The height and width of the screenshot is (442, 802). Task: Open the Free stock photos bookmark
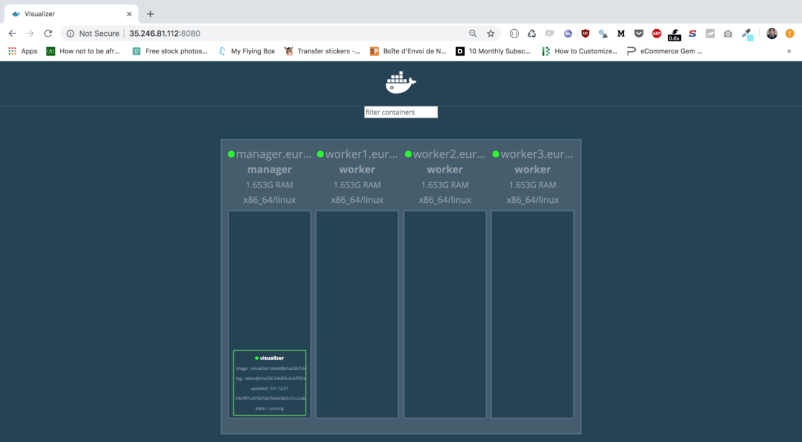170,51
